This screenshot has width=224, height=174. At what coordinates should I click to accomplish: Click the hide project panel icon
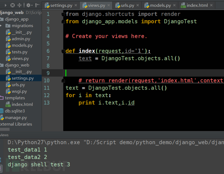(x=37, y=5)
